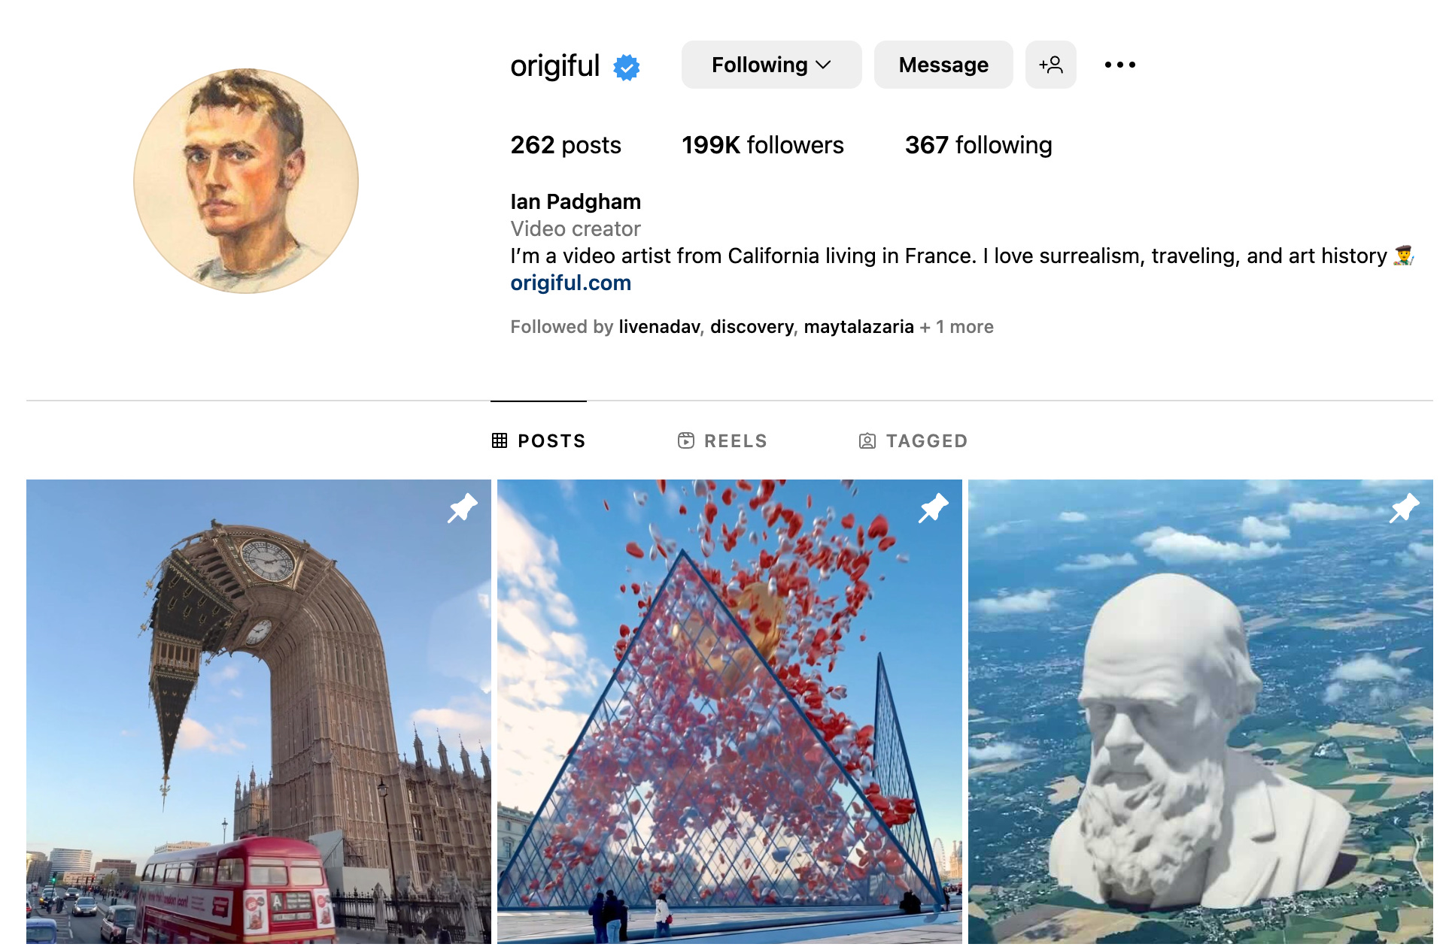1452x950 pixels.
Task: Expand the Following dropdown button
Action: coord(771,65)
